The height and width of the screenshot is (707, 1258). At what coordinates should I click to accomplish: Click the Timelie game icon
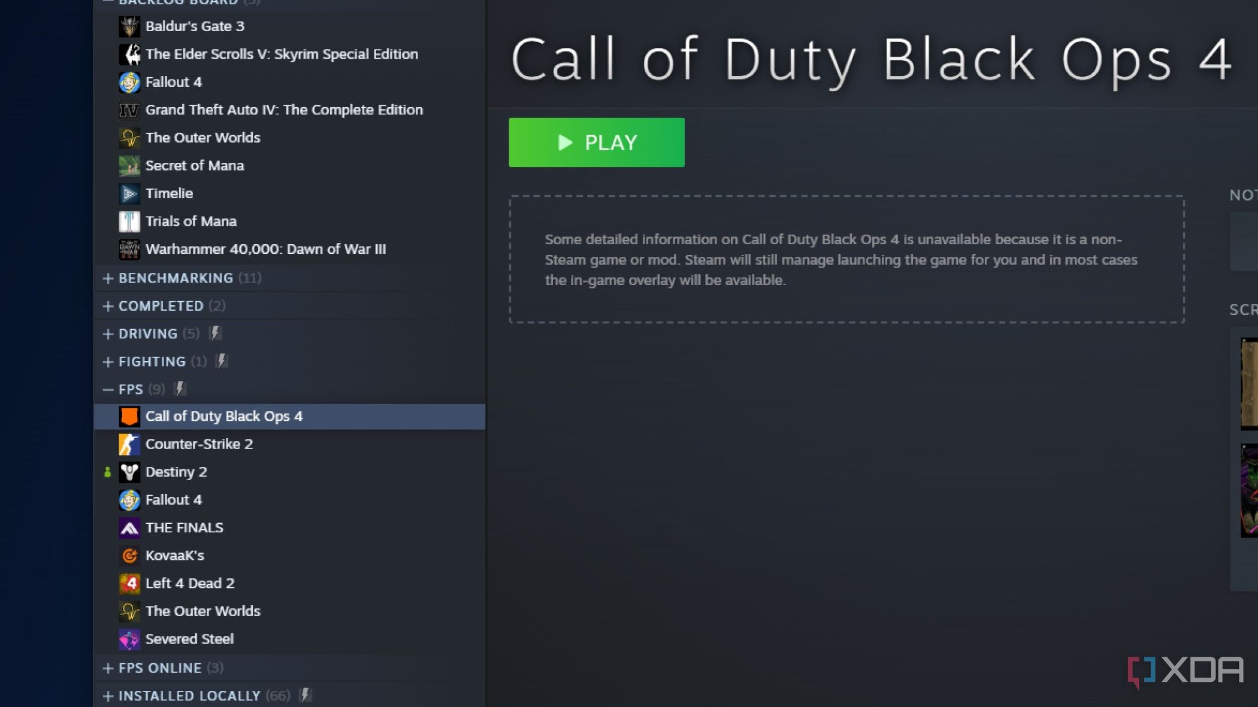coord(129,193)
